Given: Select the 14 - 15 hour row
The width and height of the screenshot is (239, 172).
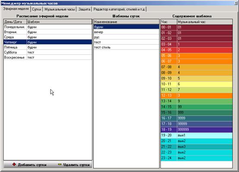Looking at the screenshot, I should [x=197, y=107].
